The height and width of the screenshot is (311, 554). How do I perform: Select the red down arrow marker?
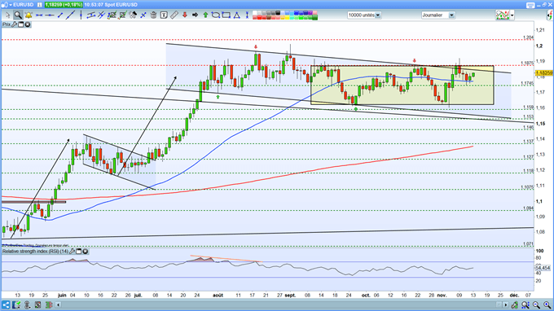[x=184, y=15]
